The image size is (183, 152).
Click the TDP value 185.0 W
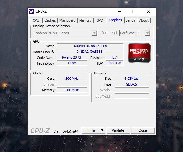[x=114, y=63]
